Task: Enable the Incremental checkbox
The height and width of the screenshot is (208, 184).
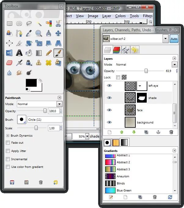Action: tap(8, 159)
